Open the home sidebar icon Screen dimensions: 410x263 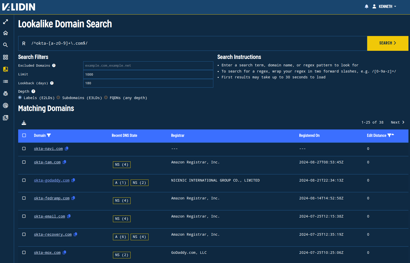click(5, 33)
